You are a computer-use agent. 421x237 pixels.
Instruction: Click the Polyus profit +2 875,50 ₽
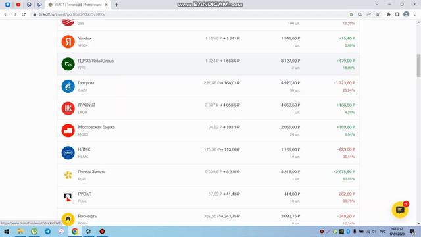tap(344, 172)
